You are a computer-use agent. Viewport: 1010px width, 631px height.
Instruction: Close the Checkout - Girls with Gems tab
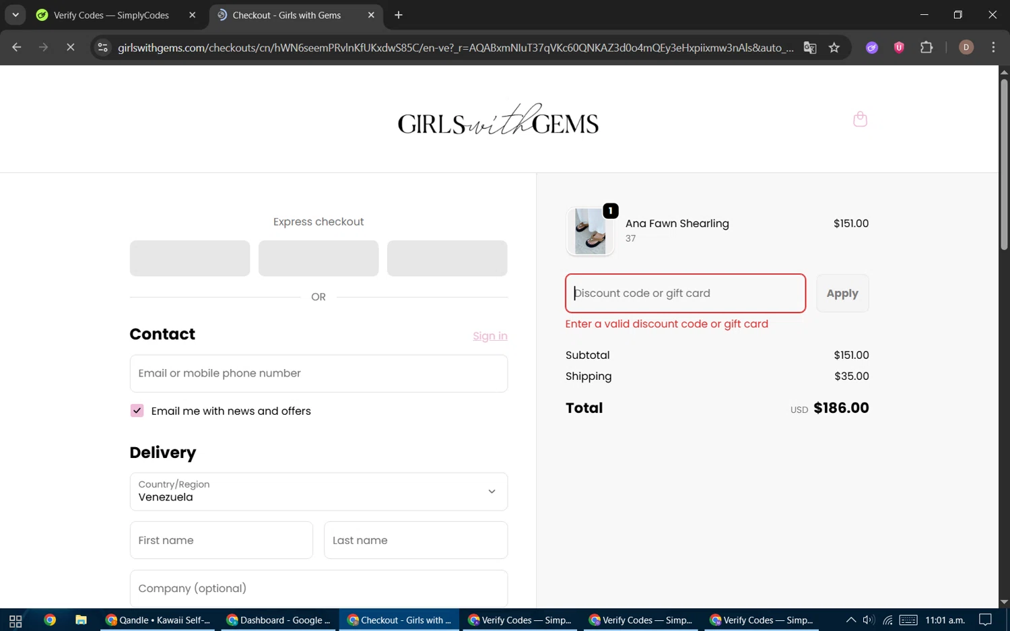point(371,15)
